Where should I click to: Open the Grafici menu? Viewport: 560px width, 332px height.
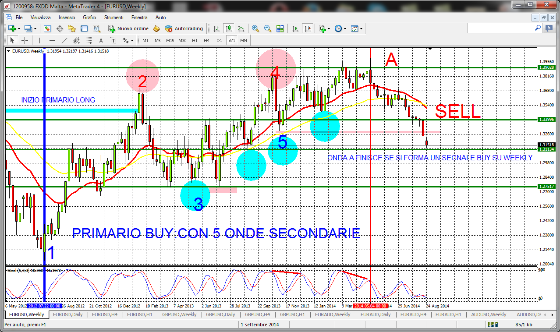[89, 18]
